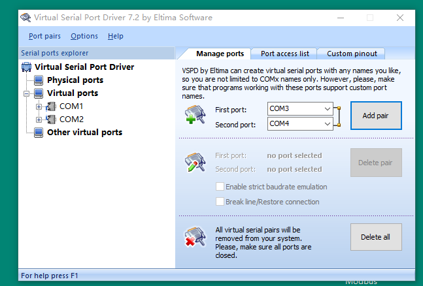The width and height of the screenshot is (423, 286).
Task: Click the pair link bracket beside port dropdowns
Action: click(x=337, y=116)
